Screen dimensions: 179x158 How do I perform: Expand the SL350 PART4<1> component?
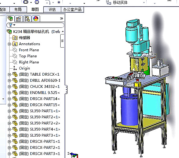pos(9,129)
